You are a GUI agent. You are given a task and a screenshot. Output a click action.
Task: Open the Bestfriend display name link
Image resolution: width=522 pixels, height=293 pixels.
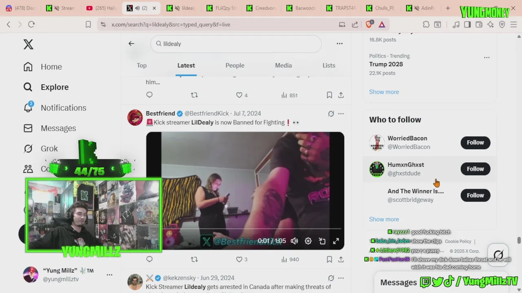click(160, 114)
